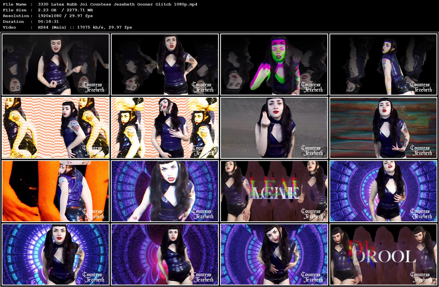Open the thumbnail with colorful glitch streak background
The image size is (439, 287).
(383, 128)
